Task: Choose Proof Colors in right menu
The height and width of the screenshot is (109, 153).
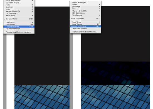Action: 86,24
